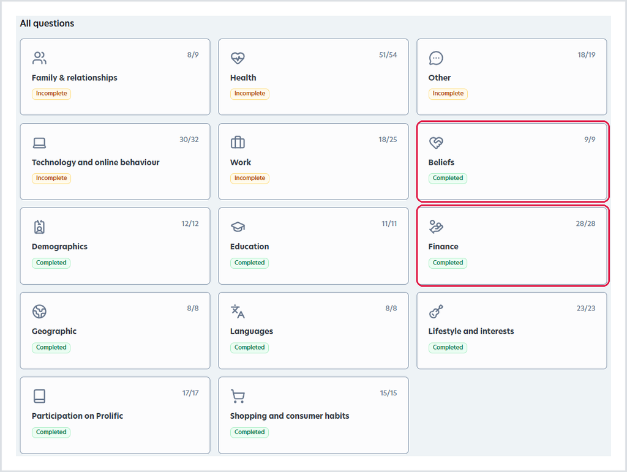The image size is (627, 472).
Task: Click the Participation on Prolific book icon
Action: click(x=39, y=396)
